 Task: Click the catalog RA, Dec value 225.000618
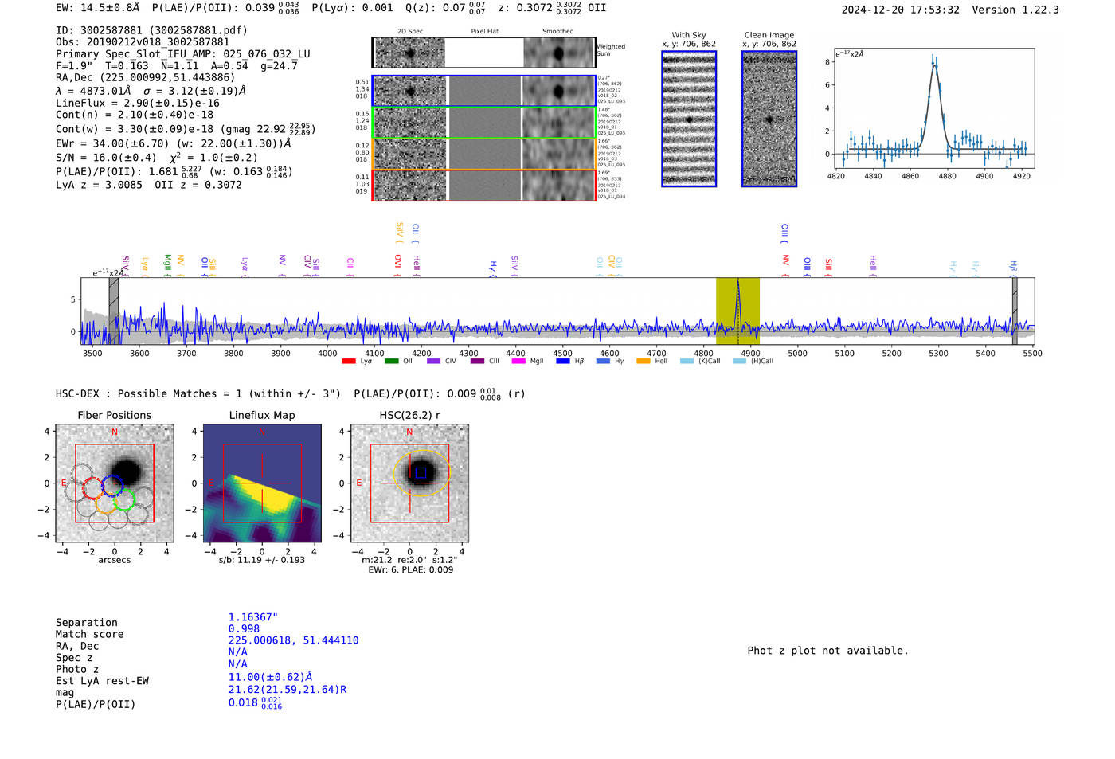point(293,640)
